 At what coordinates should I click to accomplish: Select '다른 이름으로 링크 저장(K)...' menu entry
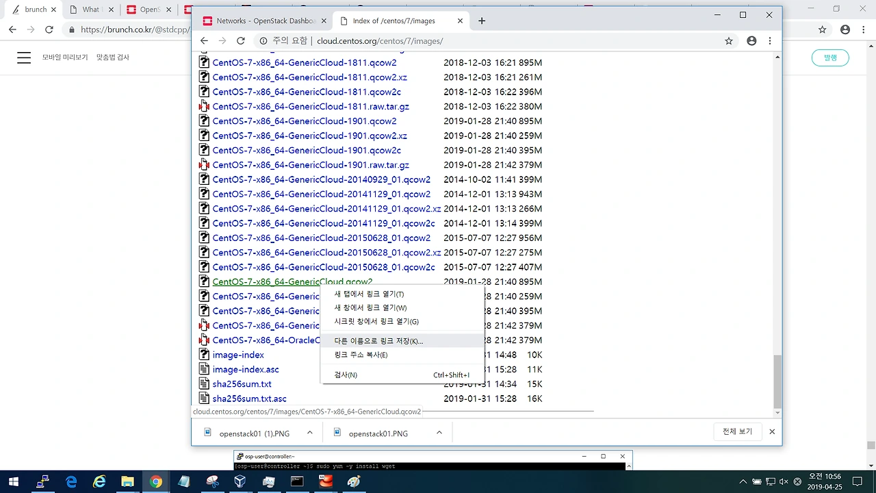click(x=402, y=341)
